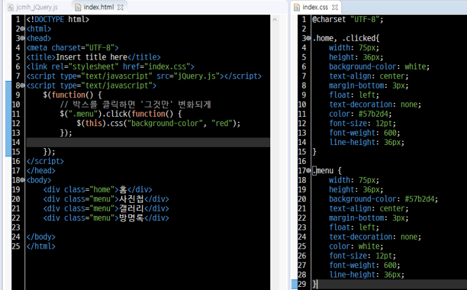Image resolution: width=467 pixels, height=290 pixels.
Task: Collapse the body tag fold marker on line 18
Action: click(x=23, y=180)
